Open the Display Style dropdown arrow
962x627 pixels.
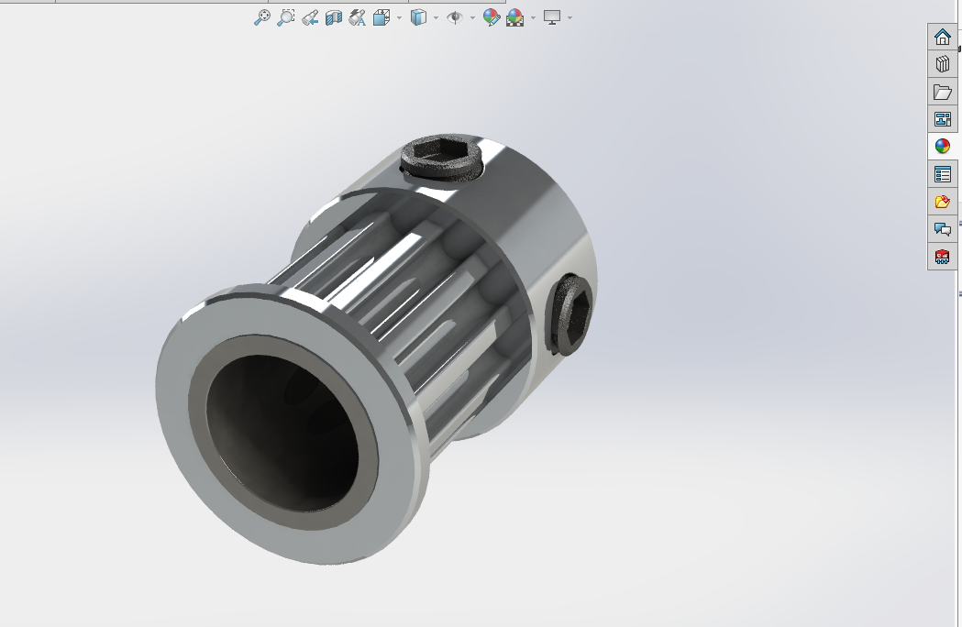[437, 17]
